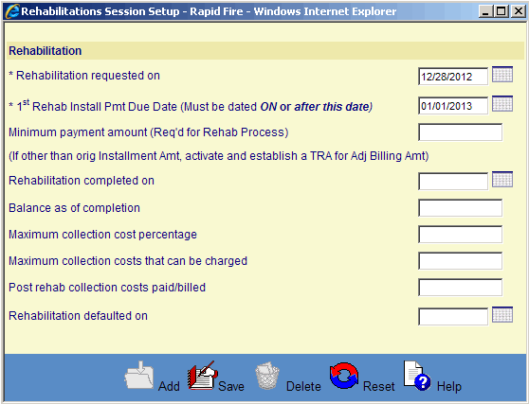Click the Save notebook icon

[x=203, y=376]
